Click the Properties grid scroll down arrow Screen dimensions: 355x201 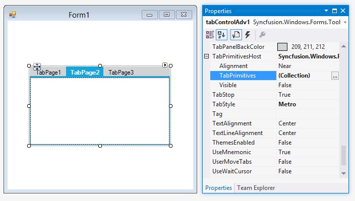pyautogui.click(x=343, y=173)
